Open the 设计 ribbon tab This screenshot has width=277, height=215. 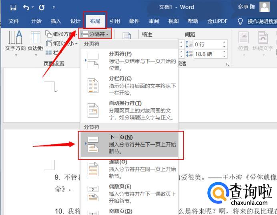tap(75, 21)
